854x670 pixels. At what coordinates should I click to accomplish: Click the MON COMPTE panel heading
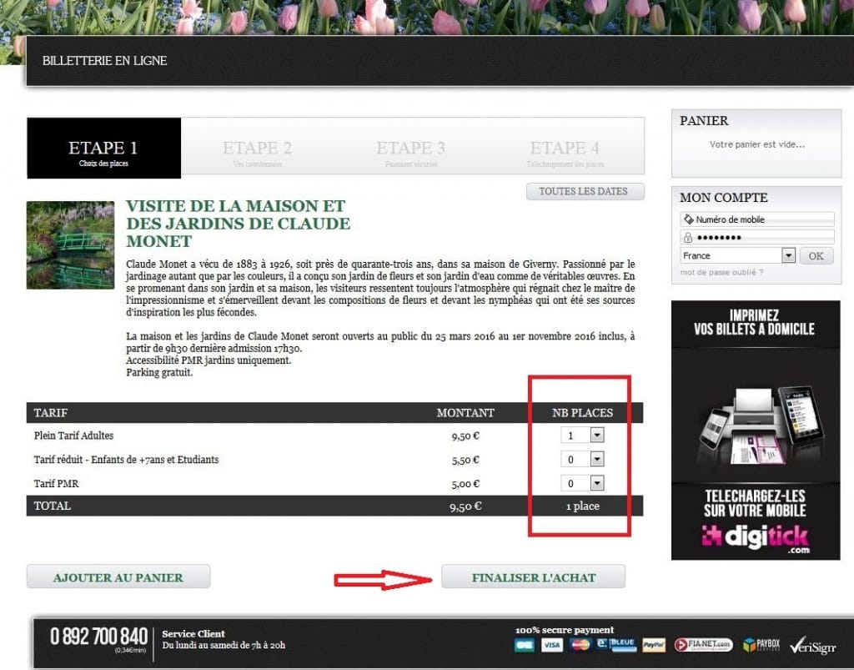[x=723, y=197]
